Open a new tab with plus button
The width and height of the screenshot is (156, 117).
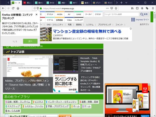point(121,3)
